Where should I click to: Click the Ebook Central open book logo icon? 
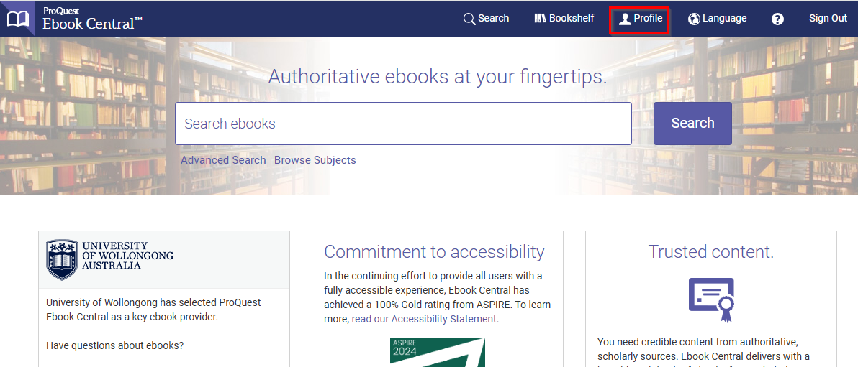[17, 19]
